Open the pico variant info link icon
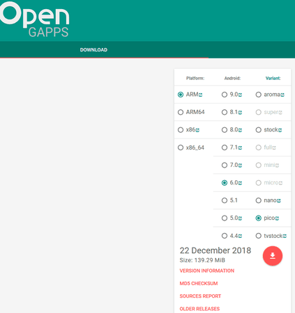Screen dimensions: 295x313 click(277, 218)
